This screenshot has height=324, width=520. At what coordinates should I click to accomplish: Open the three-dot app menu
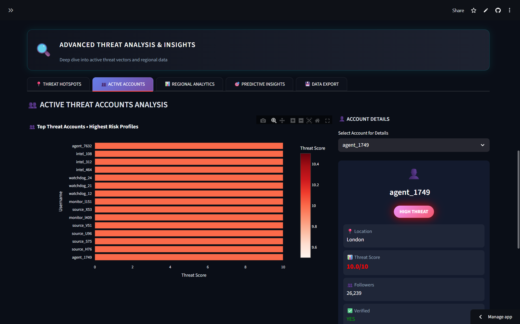click(x=510, y=10)
